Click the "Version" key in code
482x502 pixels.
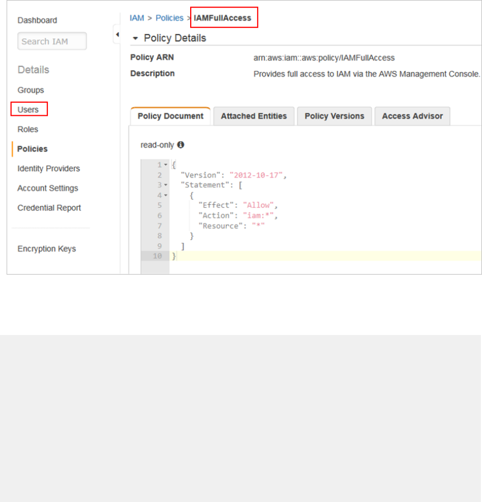click(201, 175)
